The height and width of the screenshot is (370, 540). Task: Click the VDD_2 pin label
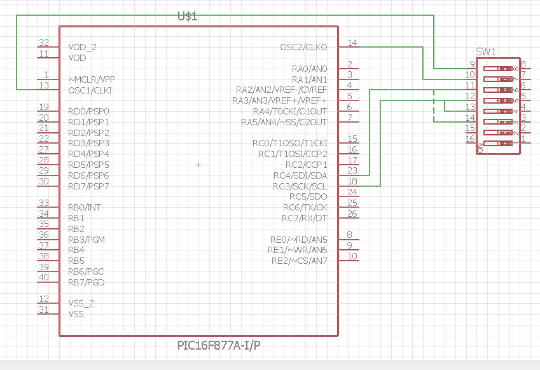coord(82,48)
